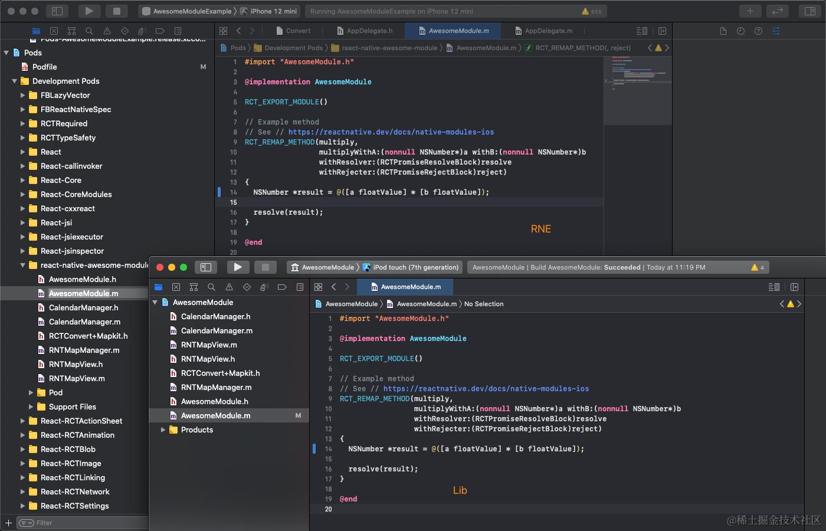Expand the FBLazyVector pod folder

(23, 95)
